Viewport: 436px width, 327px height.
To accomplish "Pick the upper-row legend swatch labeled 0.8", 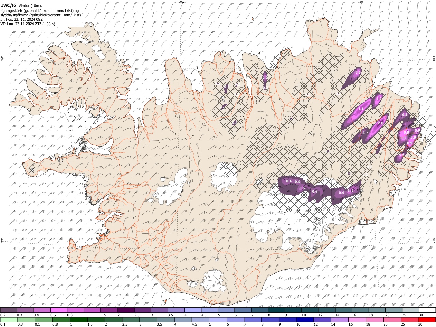I will [75, 310].
